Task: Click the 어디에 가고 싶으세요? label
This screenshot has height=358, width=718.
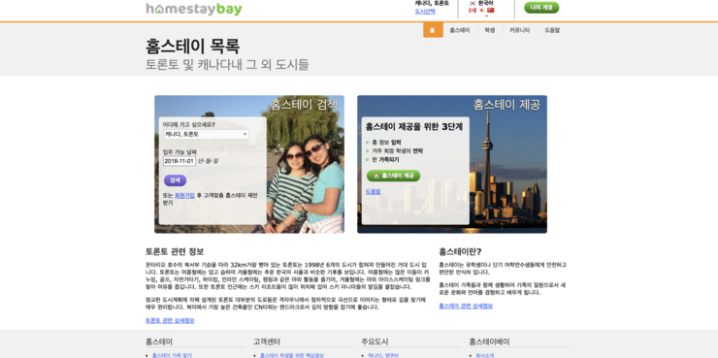Action: click(x=188, y=124)
